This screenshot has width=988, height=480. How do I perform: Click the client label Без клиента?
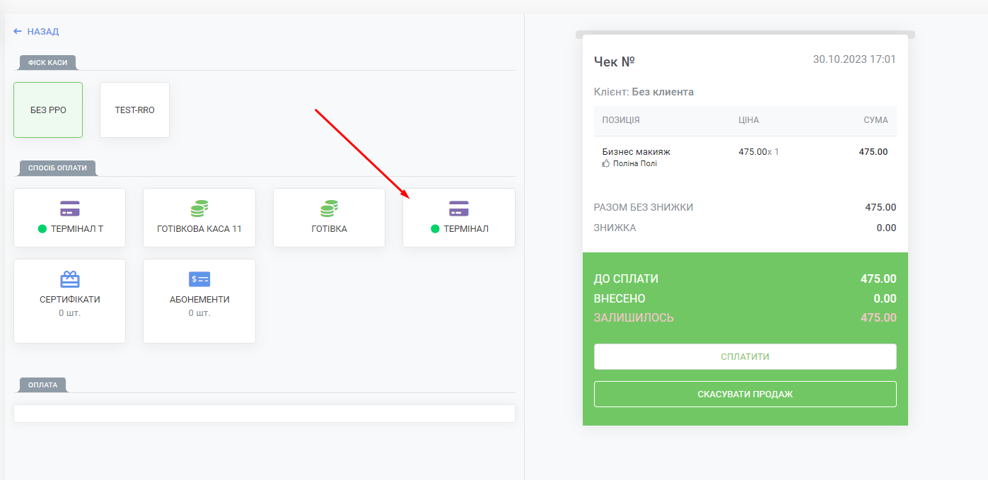[663, 92]
